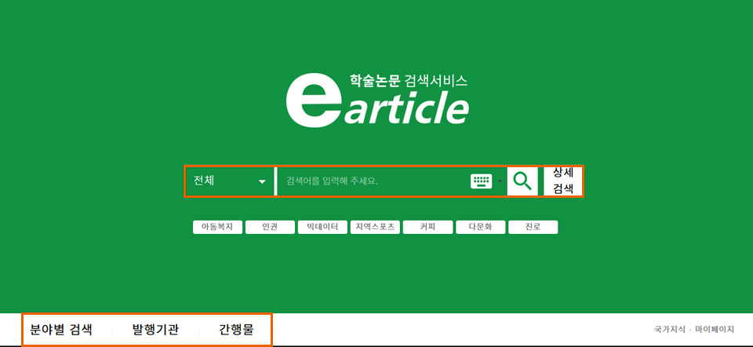Select the 아동복지 keyword tag
Screen dimensions: 753x347
[x=217, y=228]
